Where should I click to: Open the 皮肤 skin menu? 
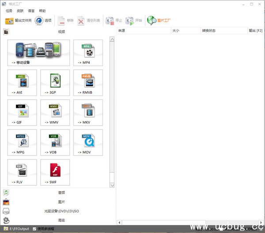(20, 11)
